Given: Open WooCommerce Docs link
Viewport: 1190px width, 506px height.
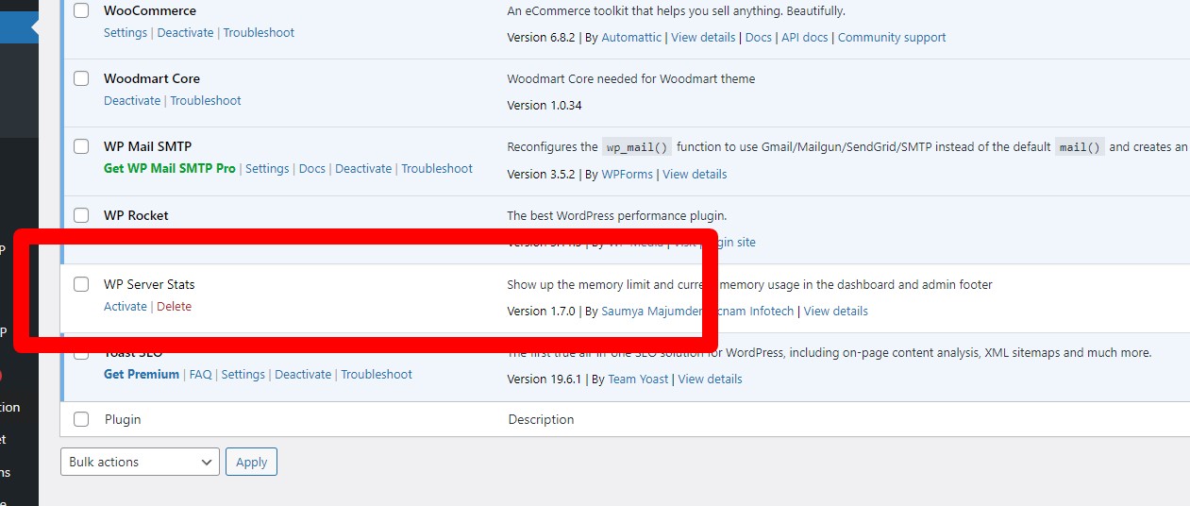Looking at the screenshot, I should pyautogui.click(x=758, y=38).
